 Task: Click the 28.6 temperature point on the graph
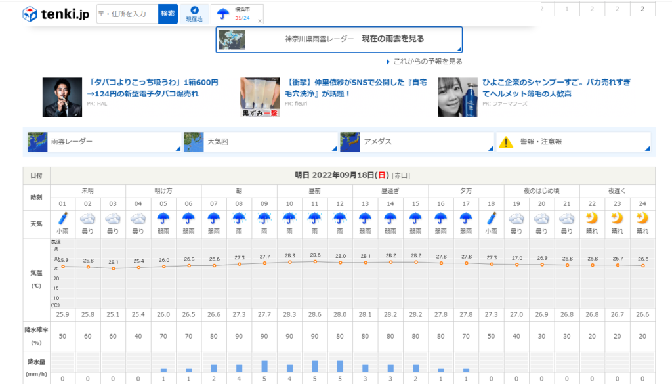point(315,261)
